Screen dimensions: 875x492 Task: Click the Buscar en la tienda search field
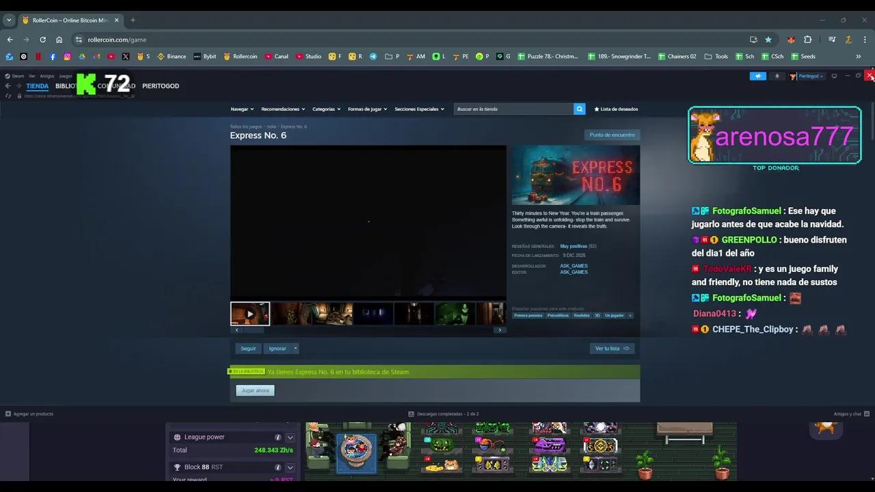point(513,109)
